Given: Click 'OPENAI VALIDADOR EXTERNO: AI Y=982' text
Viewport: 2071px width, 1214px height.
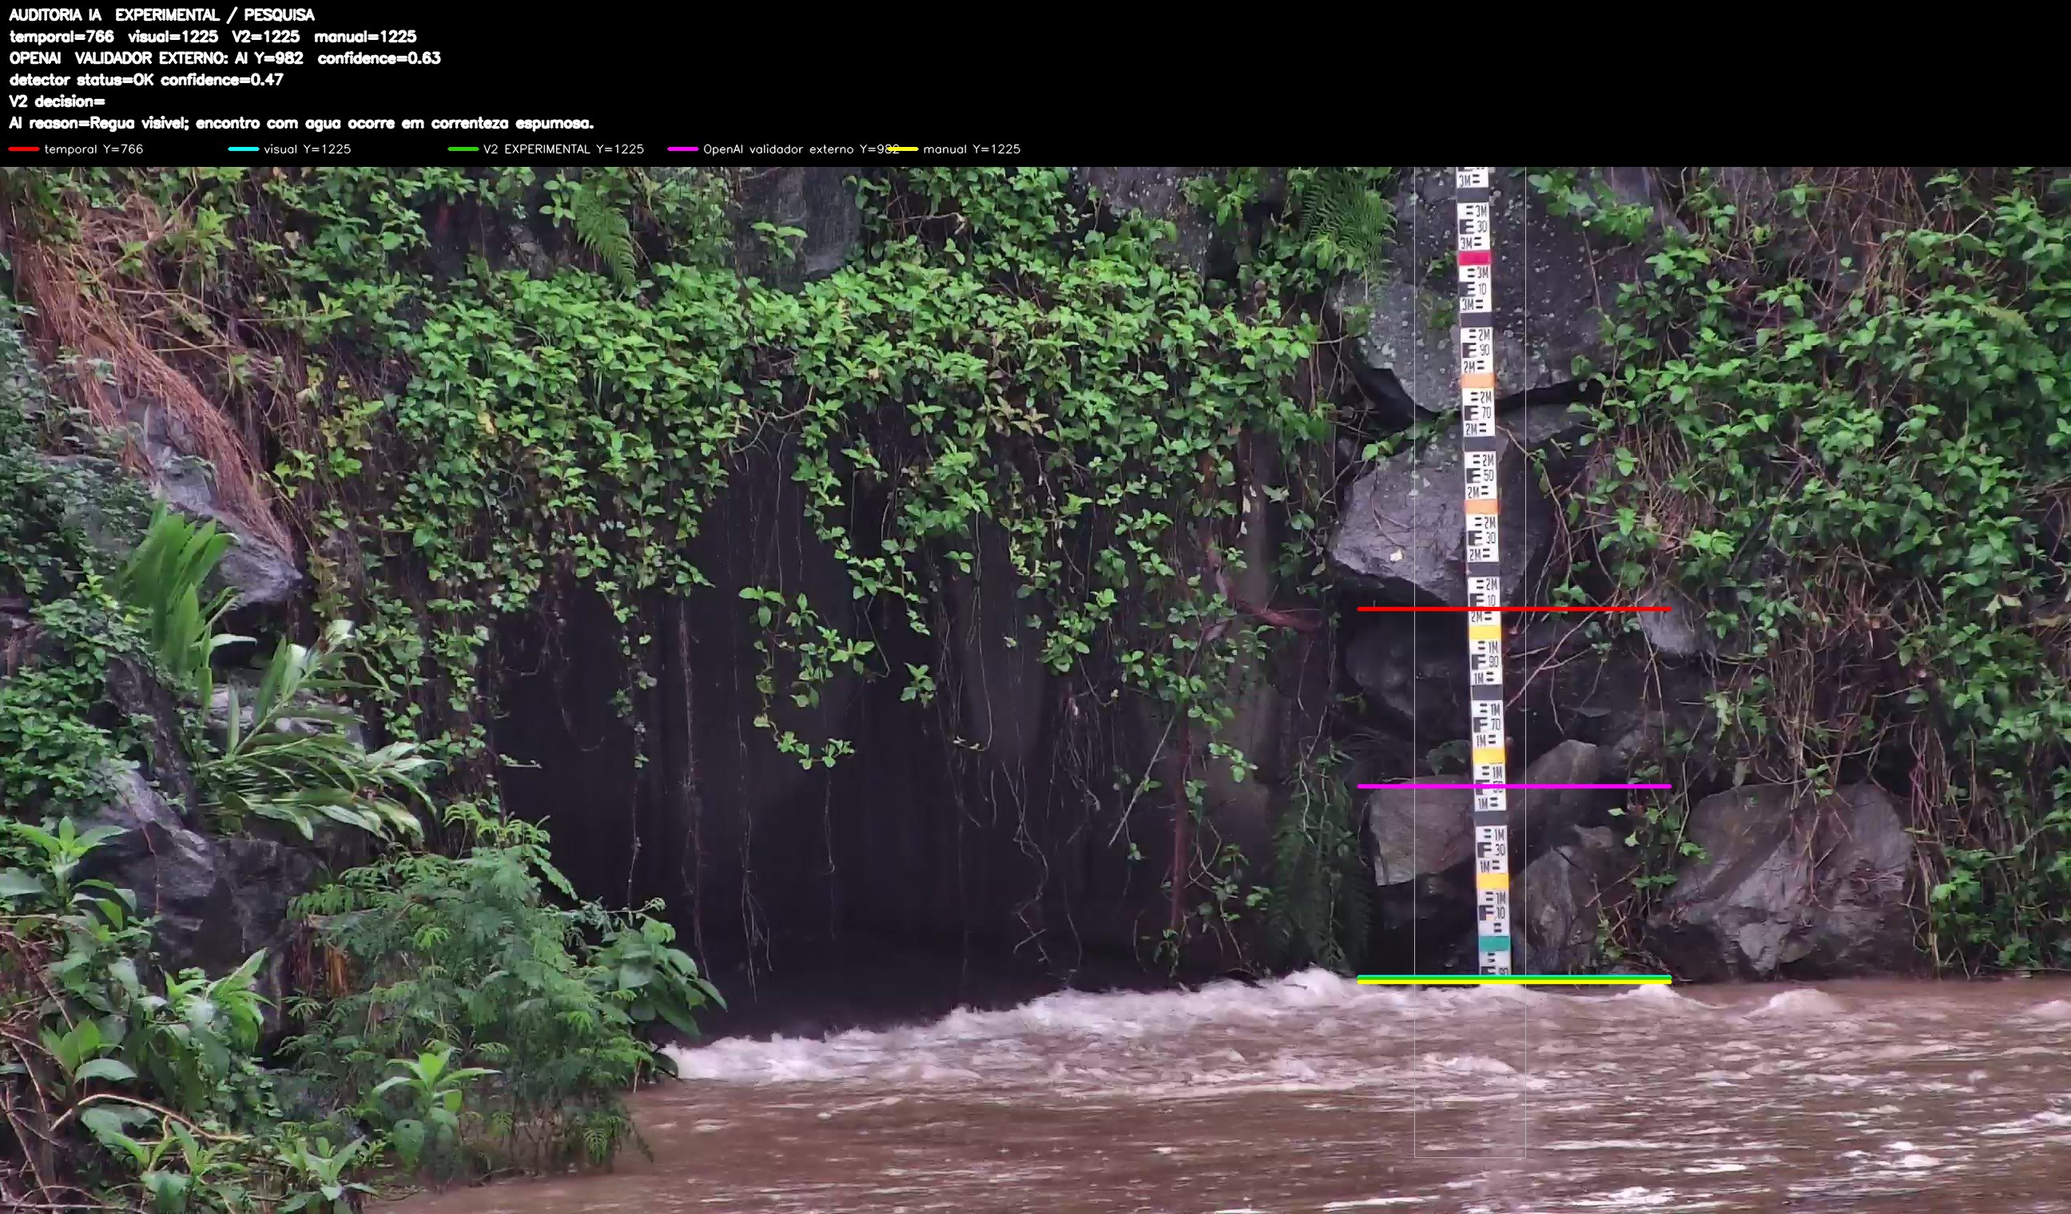Looking at the screenshot, I should tap(156, 58).
